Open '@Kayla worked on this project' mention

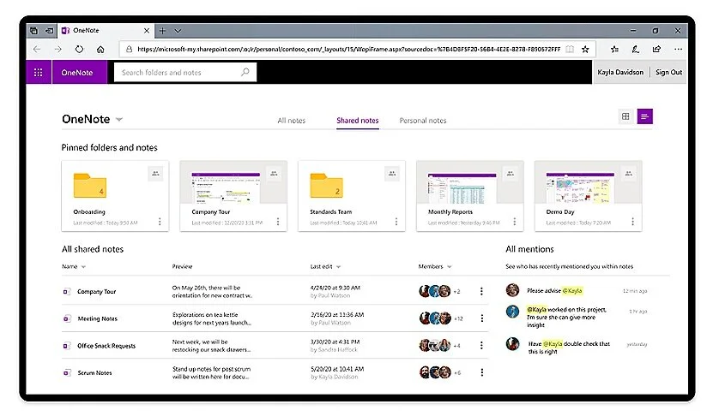(x=566, y=318)
